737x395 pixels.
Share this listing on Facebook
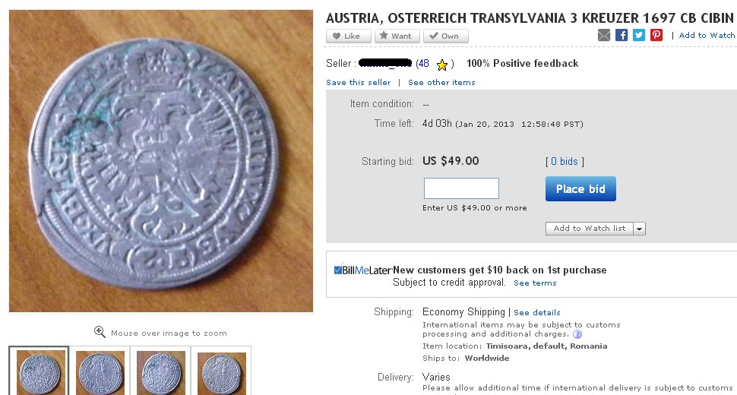point(622,35)
